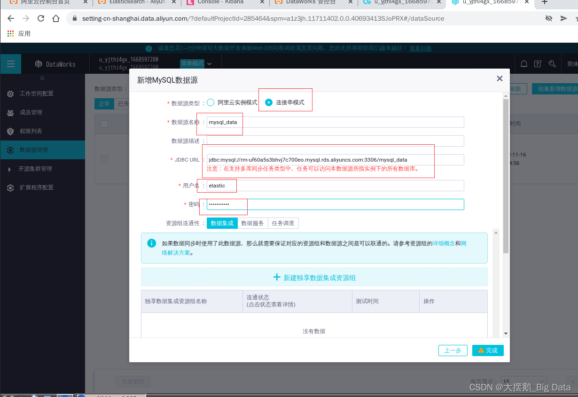Click 完成 button
578x397 pixels.
click(488, 350)
